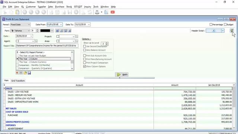The height and width of the screenshot is (134, 238).
Task: Tick the Project filter checkbox
Action: (58, 36)
